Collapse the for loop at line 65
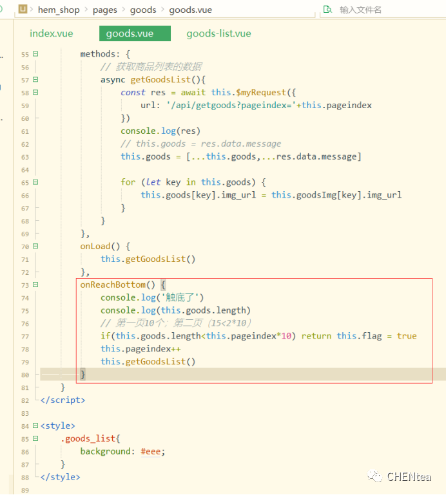This screenshot has width=446, height=495. [x=35, y=182]
